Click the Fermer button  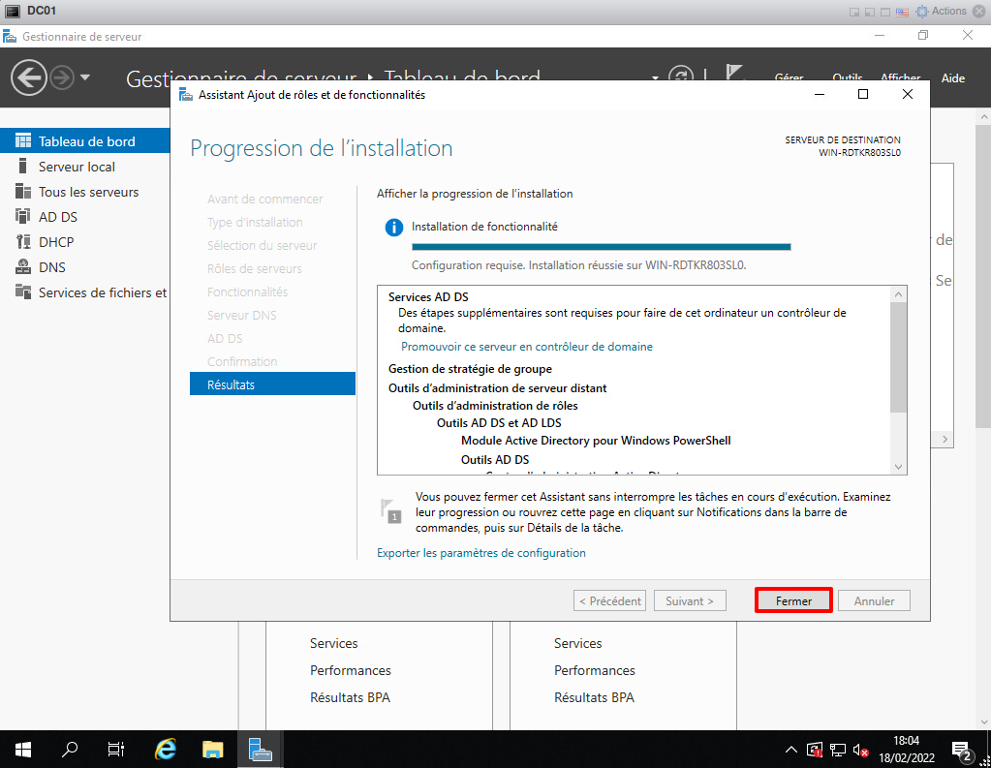click(793, 600)
